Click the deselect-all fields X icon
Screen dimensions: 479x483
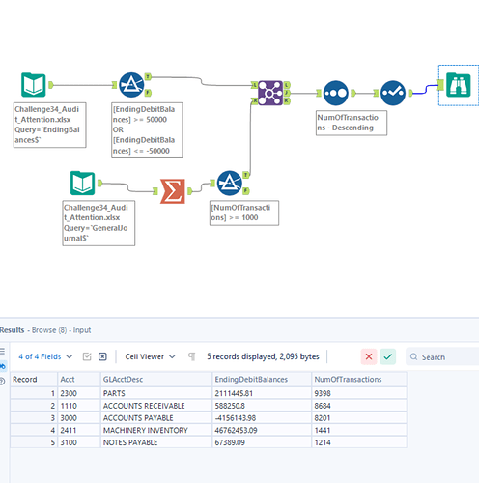click(x=102, y=356)
